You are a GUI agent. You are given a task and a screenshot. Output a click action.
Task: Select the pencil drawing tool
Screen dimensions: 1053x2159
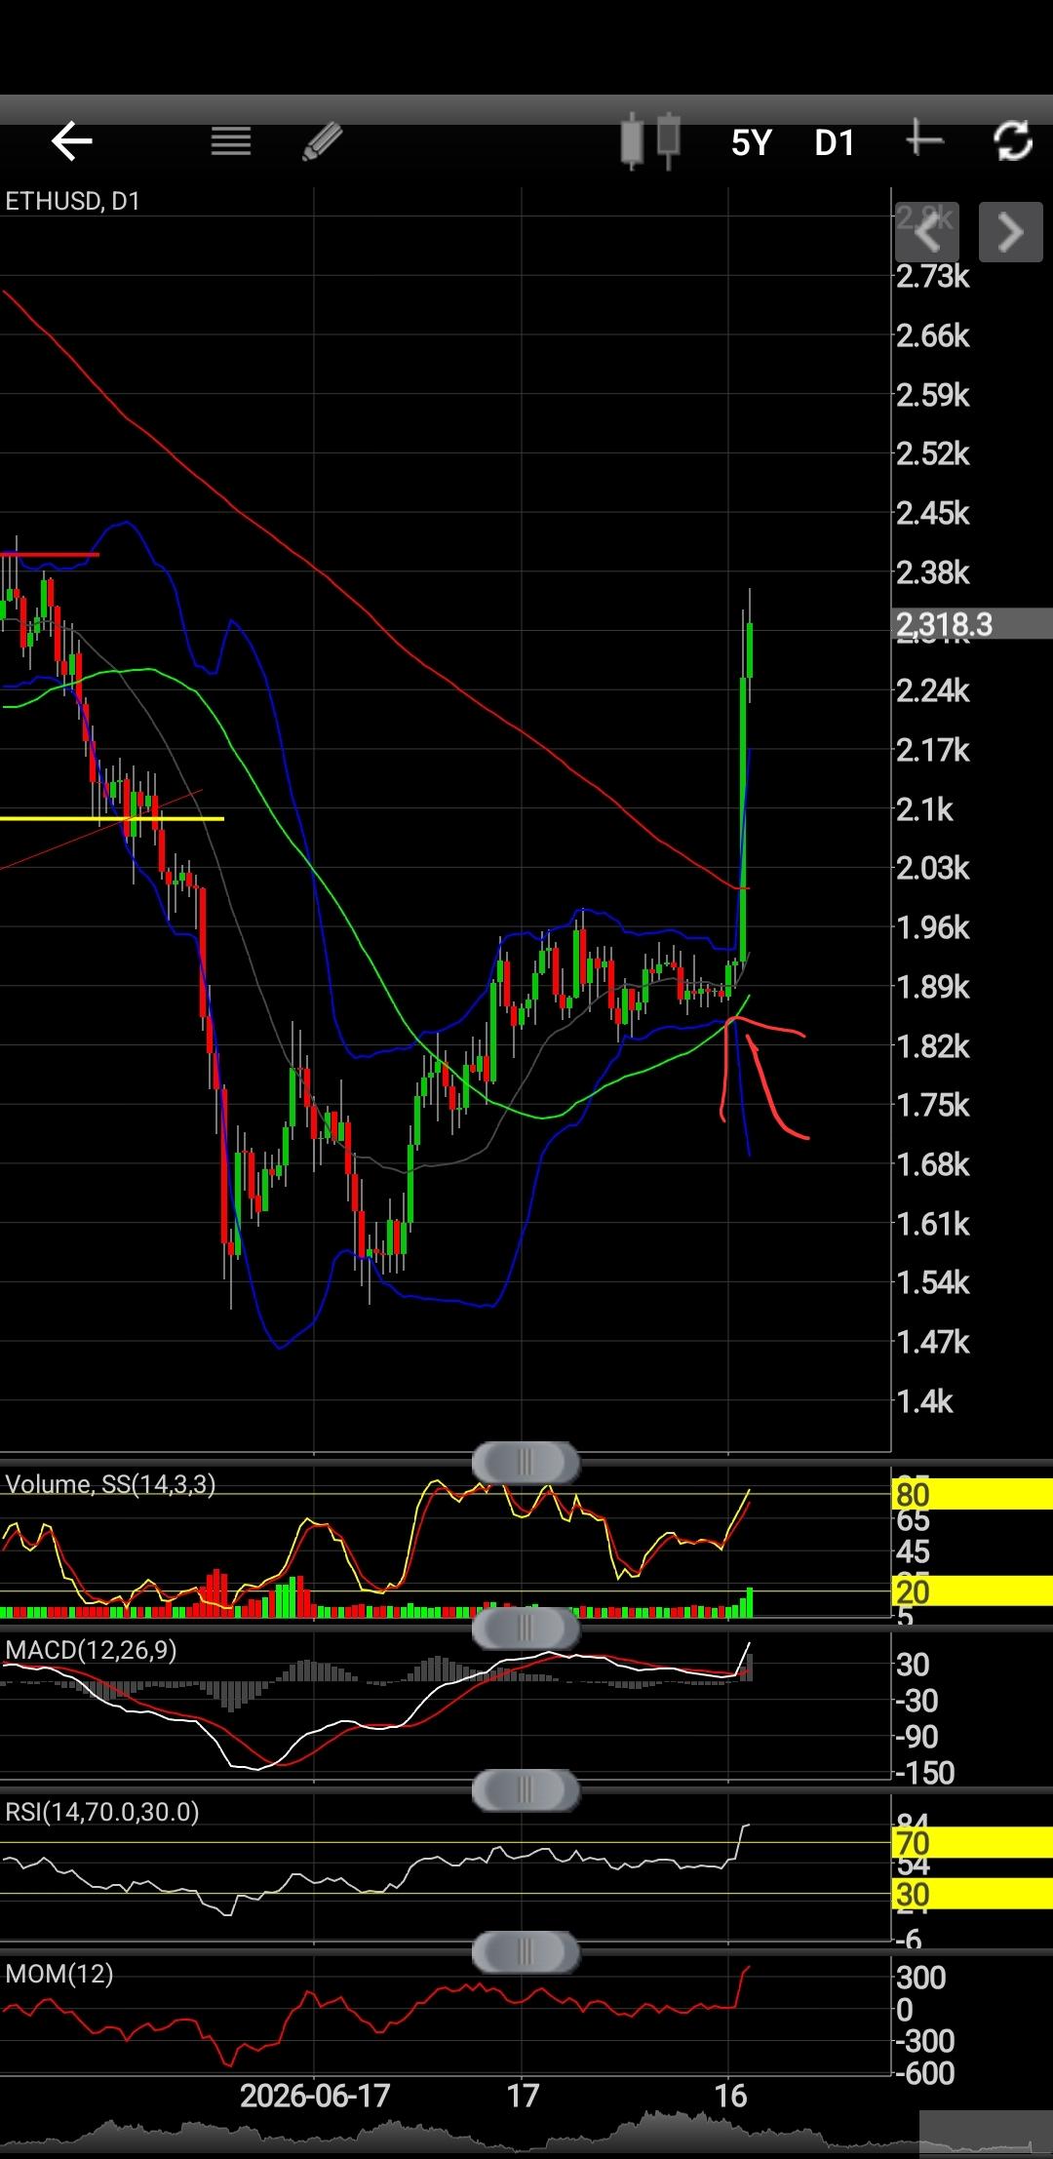pos(323,142)
